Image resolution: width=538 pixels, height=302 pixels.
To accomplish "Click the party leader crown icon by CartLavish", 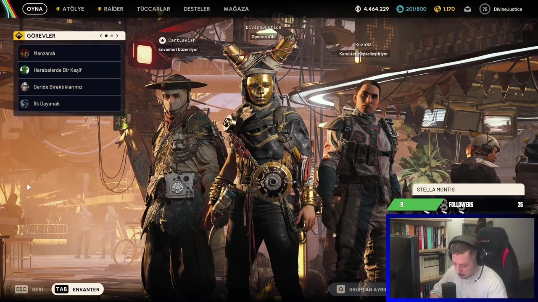I will (x=162, y=40).
